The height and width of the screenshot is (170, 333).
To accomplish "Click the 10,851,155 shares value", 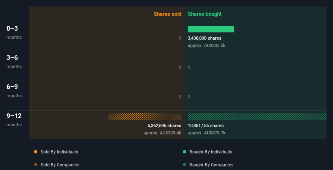I will pyautogui.click(x=206, y=125).
